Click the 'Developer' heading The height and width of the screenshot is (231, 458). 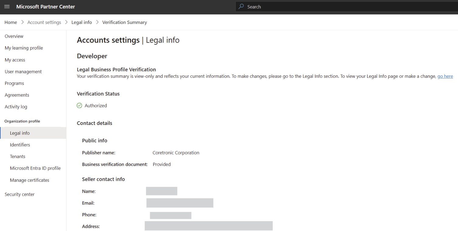(x=92, y=56)
